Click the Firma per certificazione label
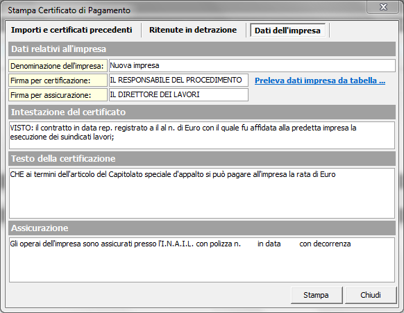The image size is (404, 313). tap(58, 81)
